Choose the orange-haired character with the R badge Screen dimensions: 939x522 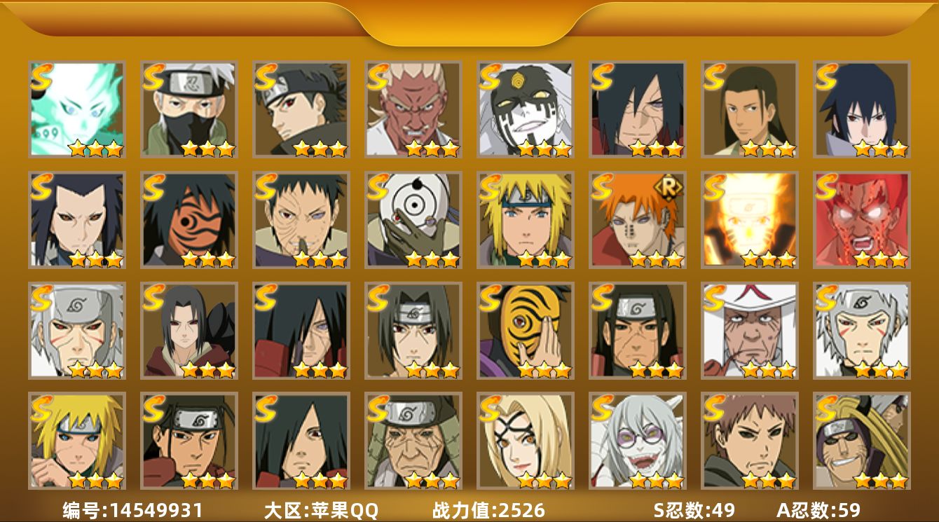pyautogui.click(x=637, y=220)
